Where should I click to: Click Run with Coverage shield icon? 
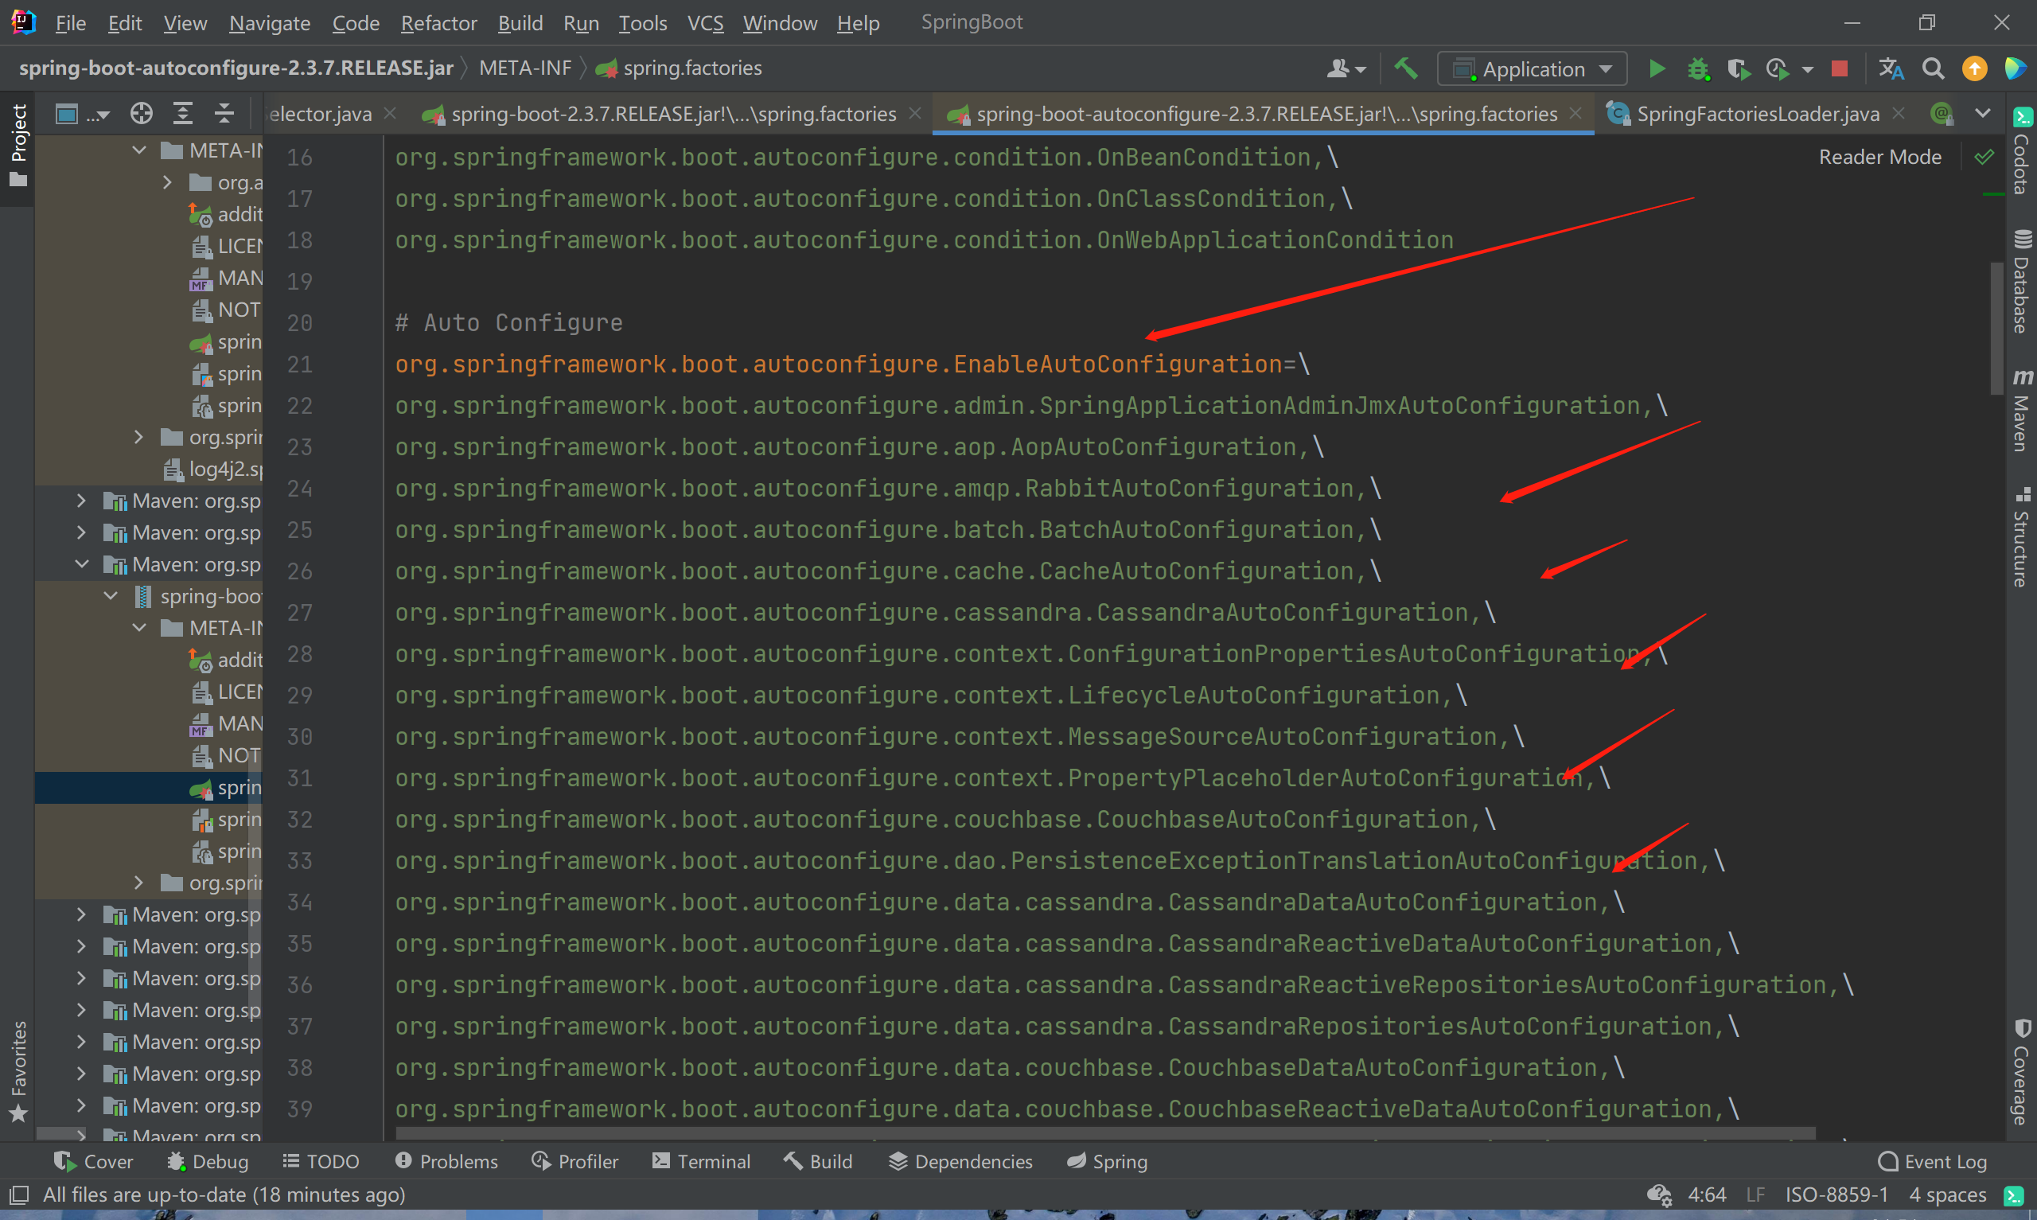[1738, 69]
